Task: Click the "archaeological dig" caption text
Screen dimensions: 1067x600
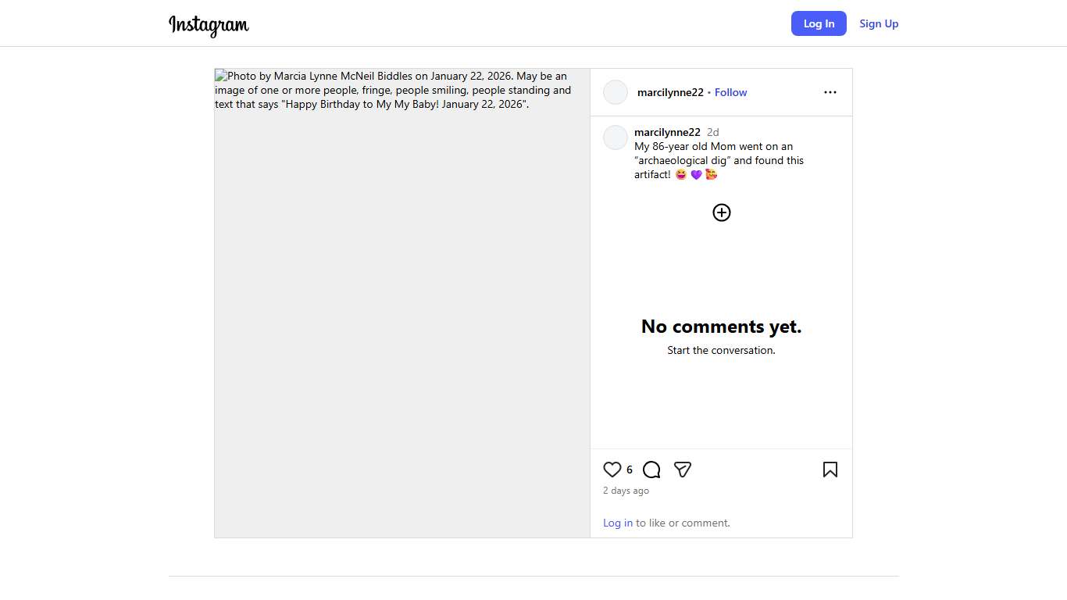Action: (x=683, y=160)
